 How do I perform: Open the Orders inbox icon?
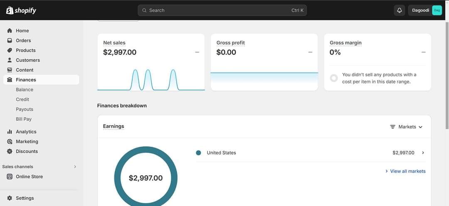[10, 41]
